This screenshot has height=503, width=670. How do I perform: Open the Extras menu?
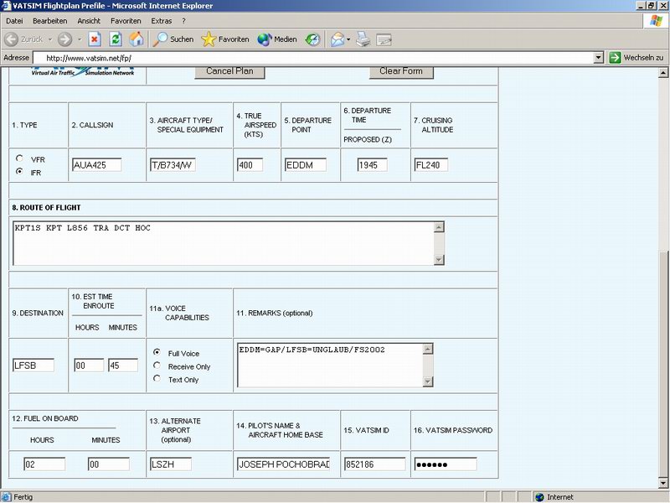pos(162,20)
